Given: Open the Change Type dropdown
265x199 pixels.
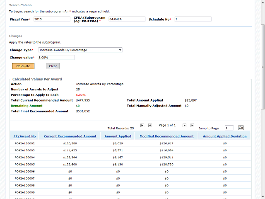Looking at the screenshot, I should 80,50.
